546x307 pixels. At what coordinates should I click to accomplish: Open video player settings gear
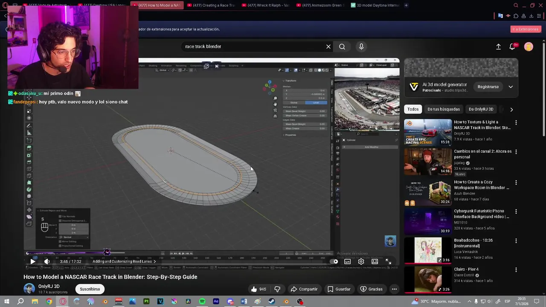[361, 261]
